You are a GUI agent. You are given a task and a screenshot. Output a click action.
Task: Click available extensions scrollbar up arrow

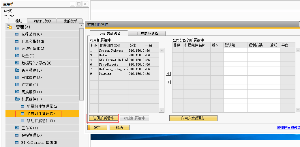point(162,51)
